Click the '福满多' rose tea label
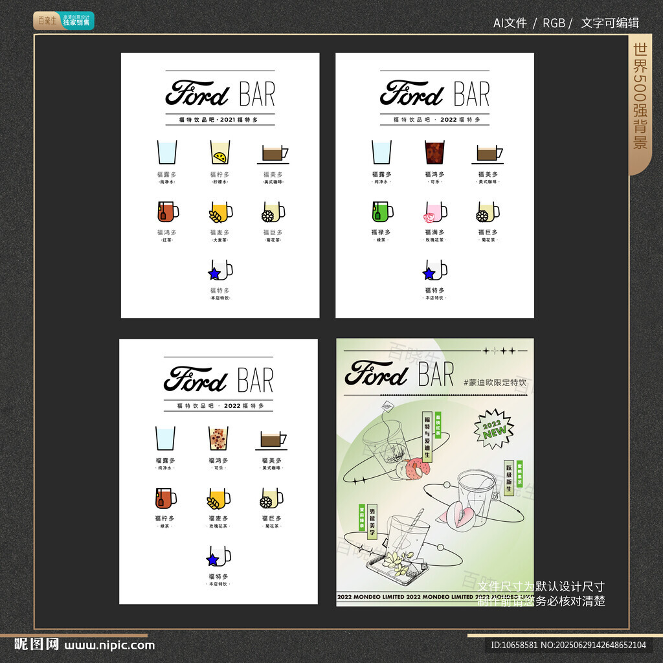 [434, 232]
